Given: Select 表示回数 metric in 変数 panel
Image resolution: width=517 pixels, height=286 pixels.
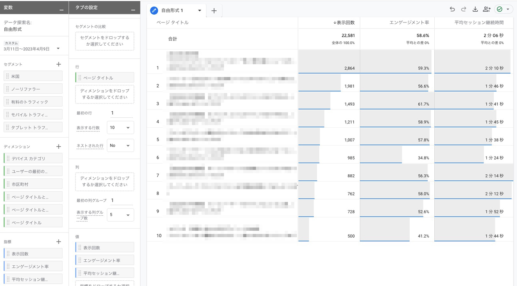Looking at the screenshot, I should click(x=33, y=254).
